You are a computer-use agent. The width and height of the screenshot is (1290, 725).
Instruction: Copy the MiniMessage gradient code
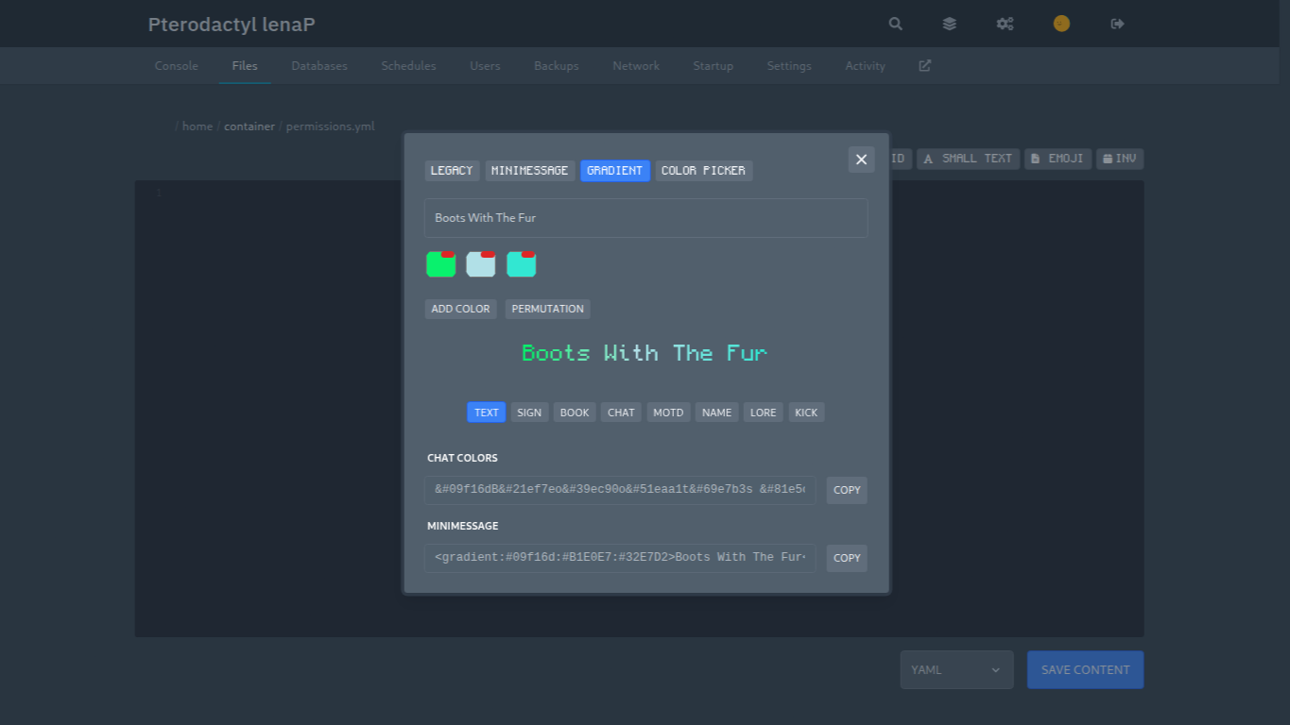click(847, 558)
